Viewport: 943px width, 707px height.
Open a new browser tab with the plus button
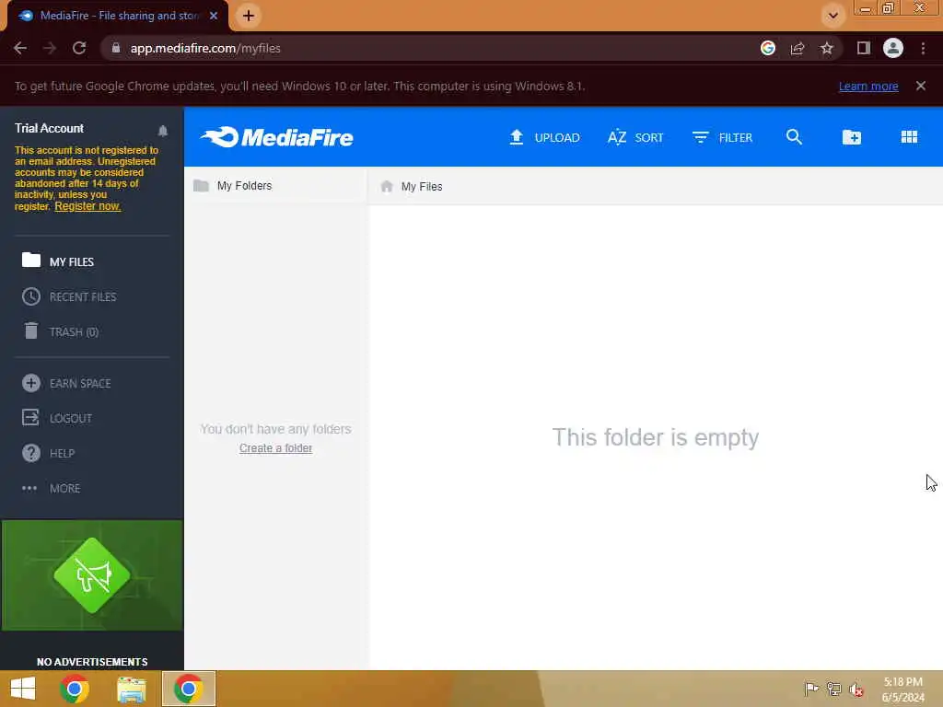click(x=249, y=16)
